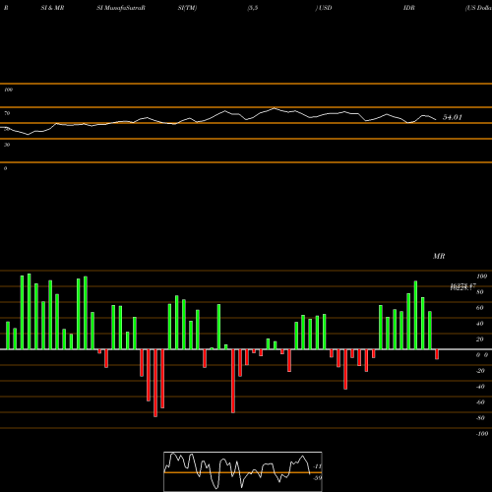This screenshot has width=492, height=492.
Task: Click the -80 label on MR axis
Action: [x=480, y=418]
